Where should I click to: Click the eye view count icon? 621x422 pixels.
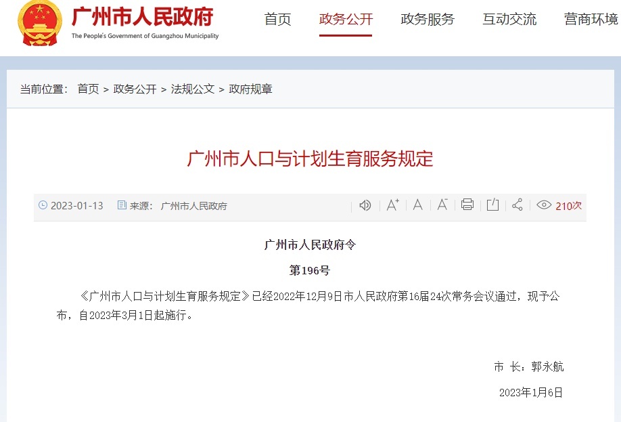click(544, 205)
